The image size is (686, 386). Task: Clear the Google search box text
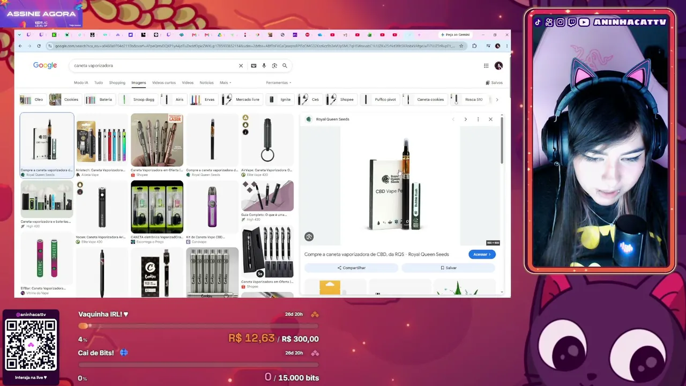tap(241, 65)
